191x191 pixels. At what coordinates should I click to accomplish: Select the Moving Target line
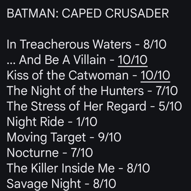[x=64, y=137]
